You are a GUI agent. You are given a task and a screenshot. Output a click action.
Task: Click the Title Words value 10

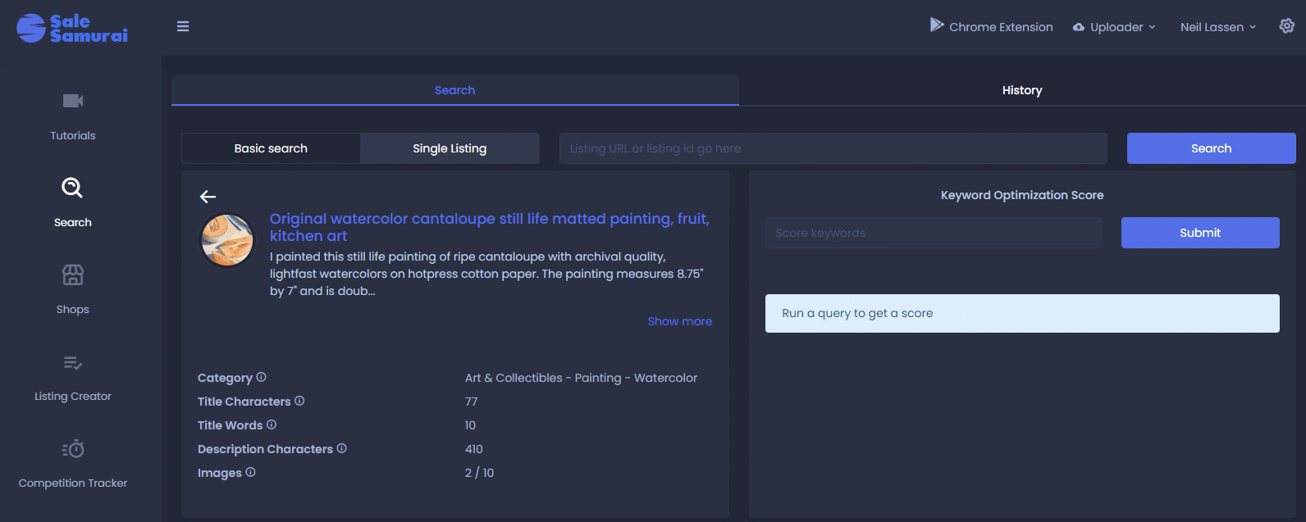470,425
